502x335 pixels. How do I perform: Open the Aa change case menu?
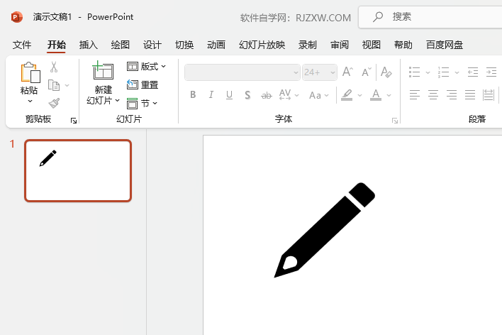(x=319, y=95)
